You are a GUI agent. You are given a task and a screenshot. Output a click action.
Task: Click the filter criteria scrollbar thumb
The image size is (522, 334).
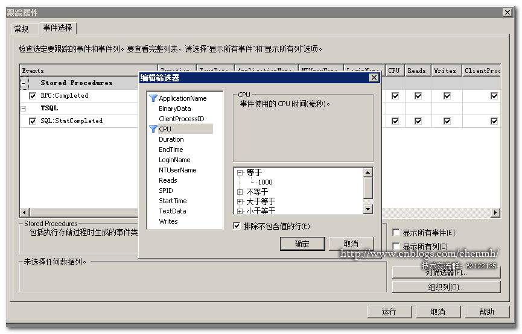click(x=368, y=188)
